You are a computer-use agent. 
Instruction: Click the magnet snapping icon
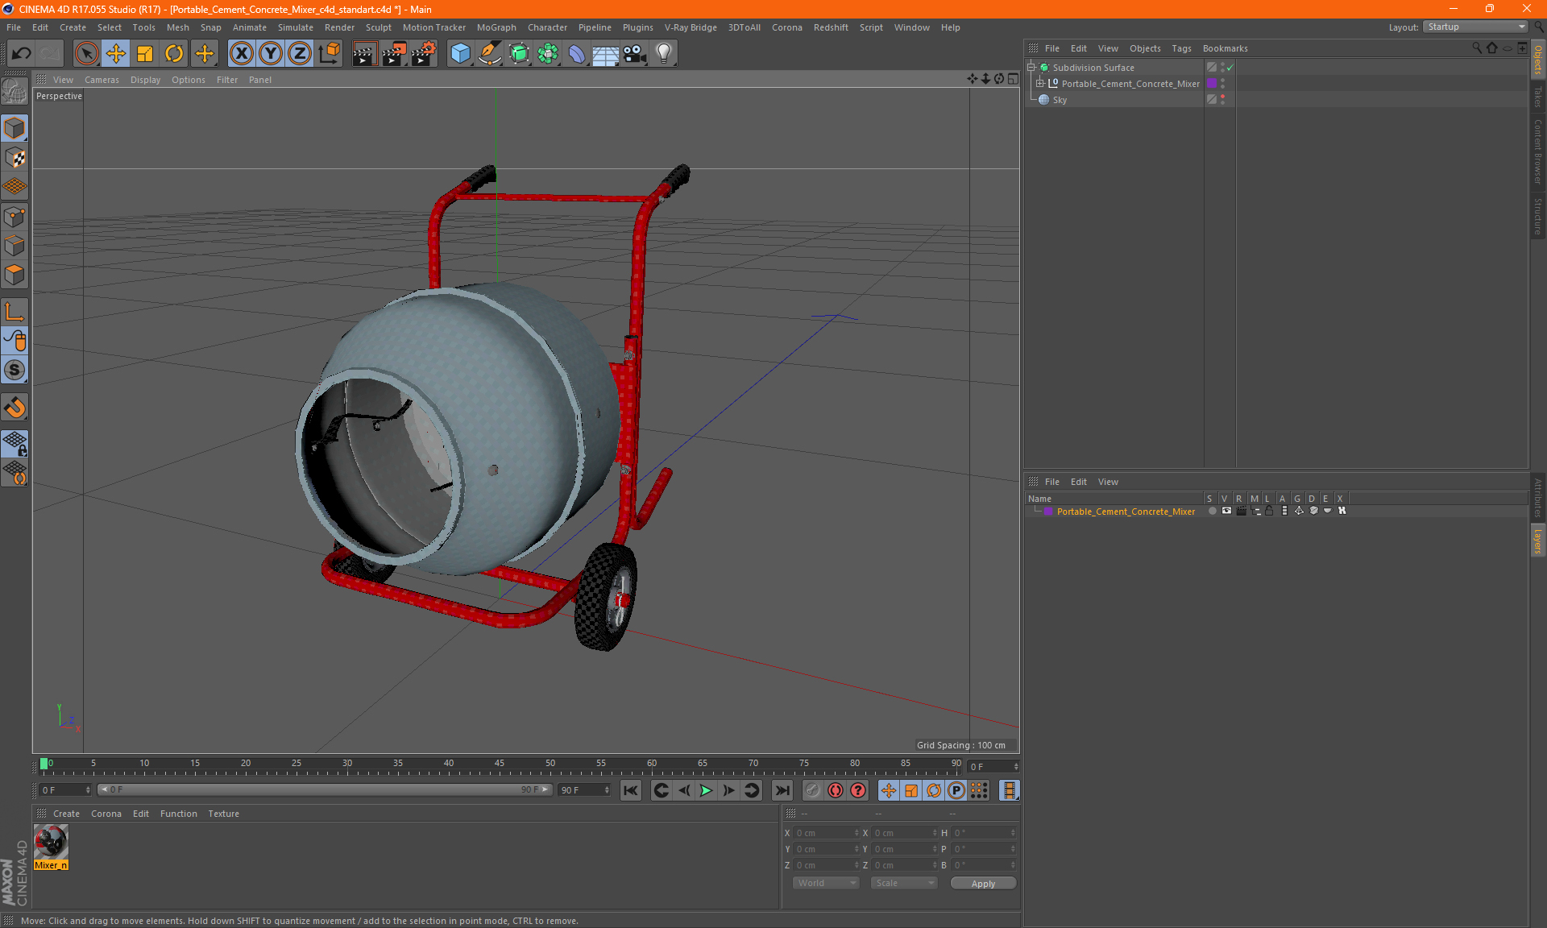(15, 408)
